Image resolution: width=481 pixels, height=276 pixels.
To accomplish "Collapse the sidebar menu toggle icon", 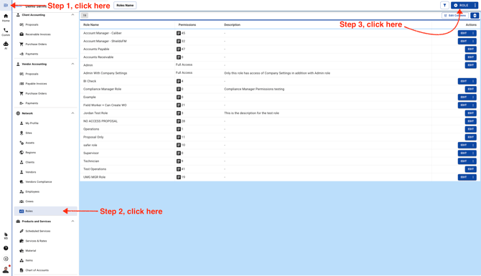I will tap(6, 5).
